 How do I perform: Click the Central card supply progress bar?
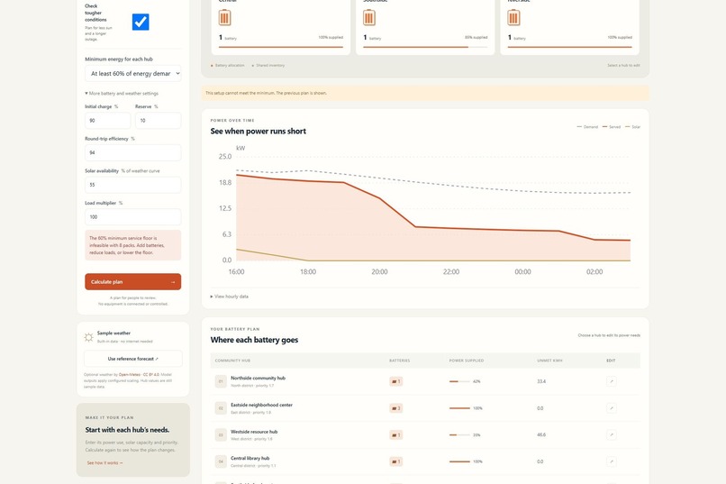(x=281, y=47)
